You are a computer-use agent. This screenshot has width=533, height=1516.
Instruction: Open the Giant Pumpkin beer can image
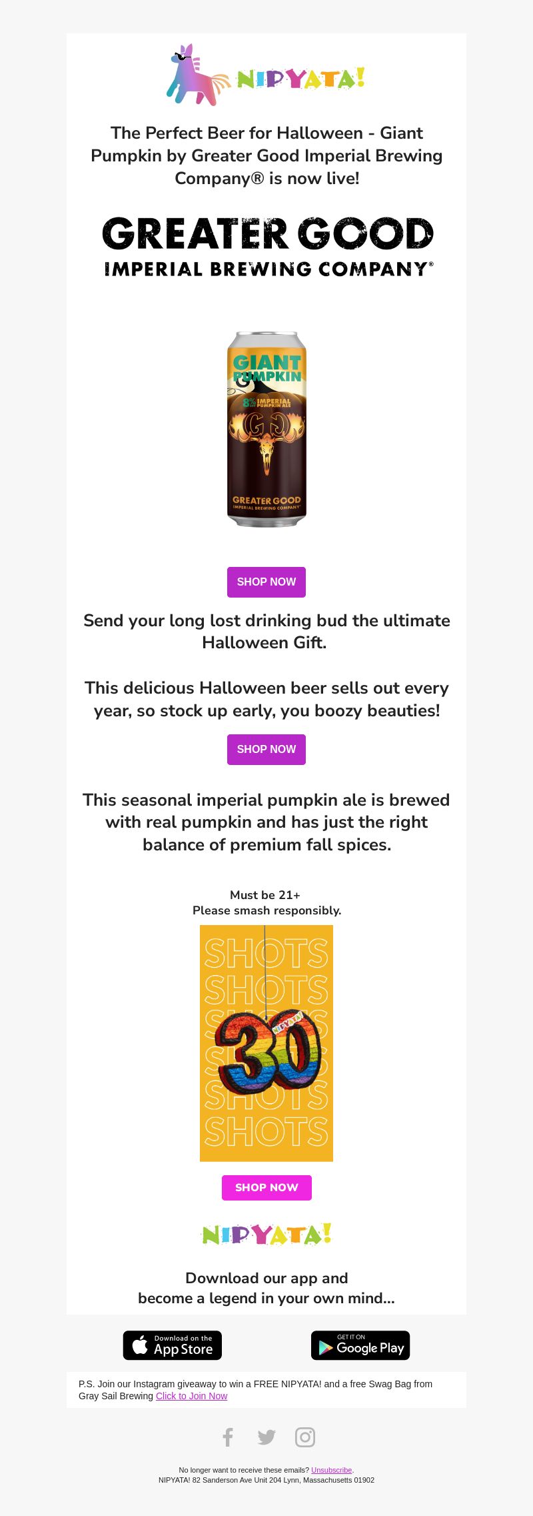[x=266, y=429]
